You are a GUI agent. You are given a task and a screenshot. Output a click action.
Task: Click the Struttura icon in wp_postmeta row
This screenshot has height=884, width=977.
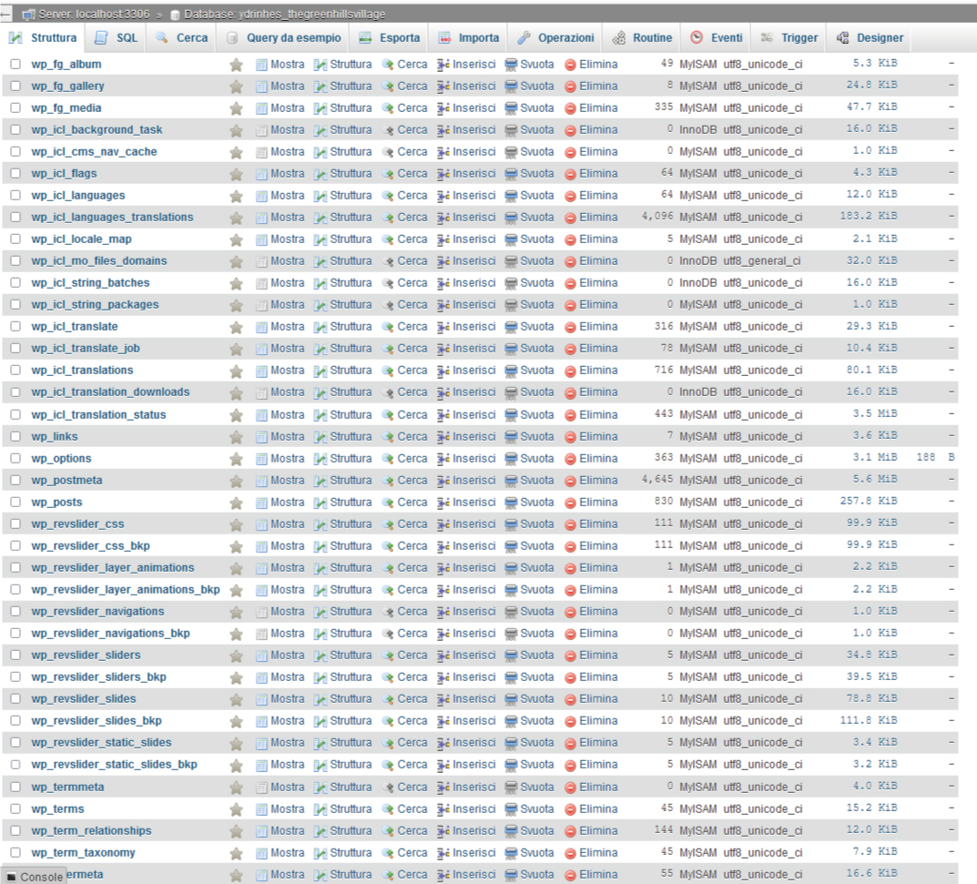(321, 481)
